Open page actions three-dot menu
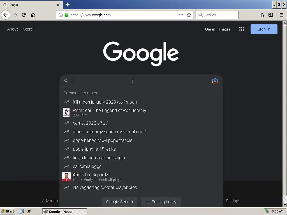Screen dimensions: 287x215 181,15
